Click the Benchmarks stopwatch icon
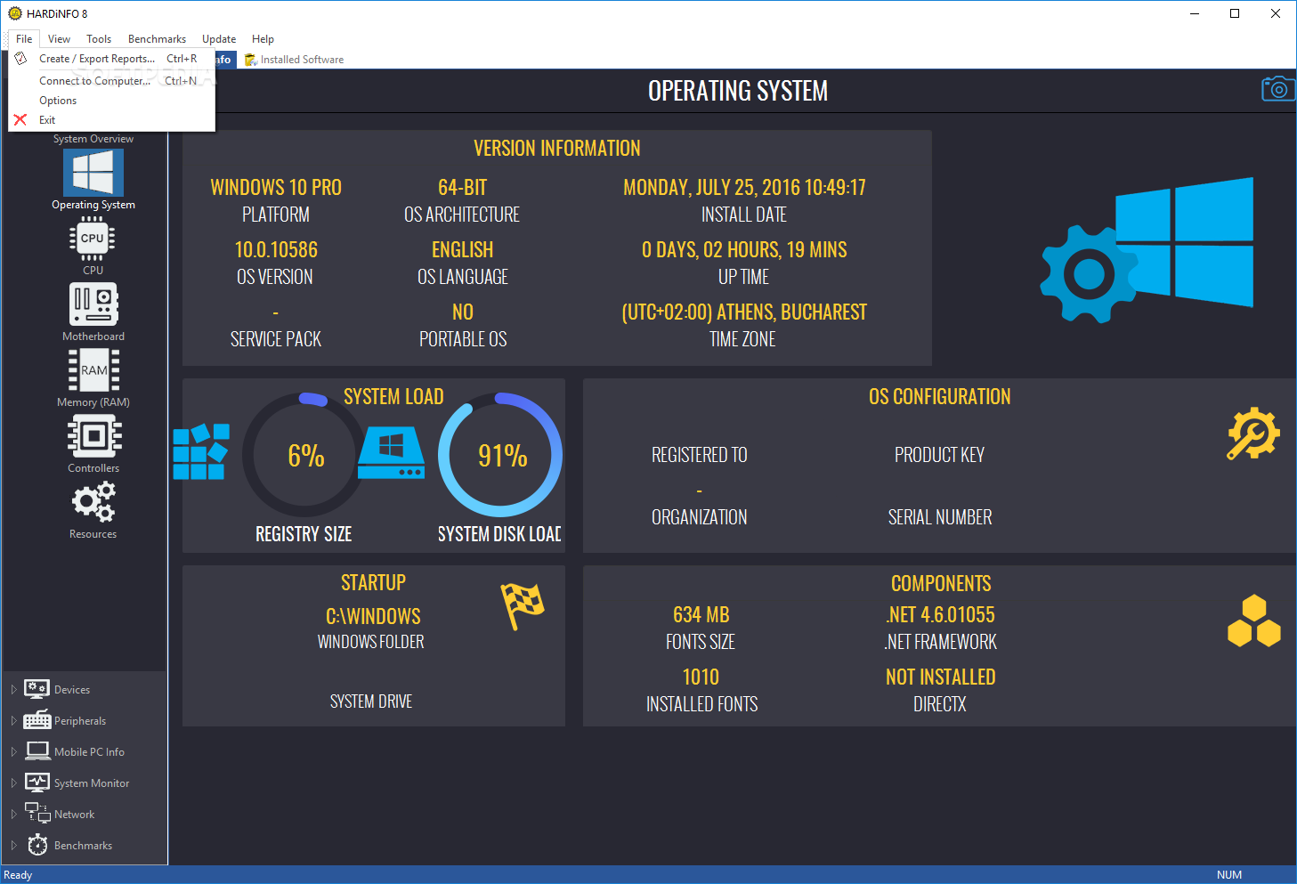Image resolution: width=1297 pixels, height=884 pixels. [x=37, y=845]
